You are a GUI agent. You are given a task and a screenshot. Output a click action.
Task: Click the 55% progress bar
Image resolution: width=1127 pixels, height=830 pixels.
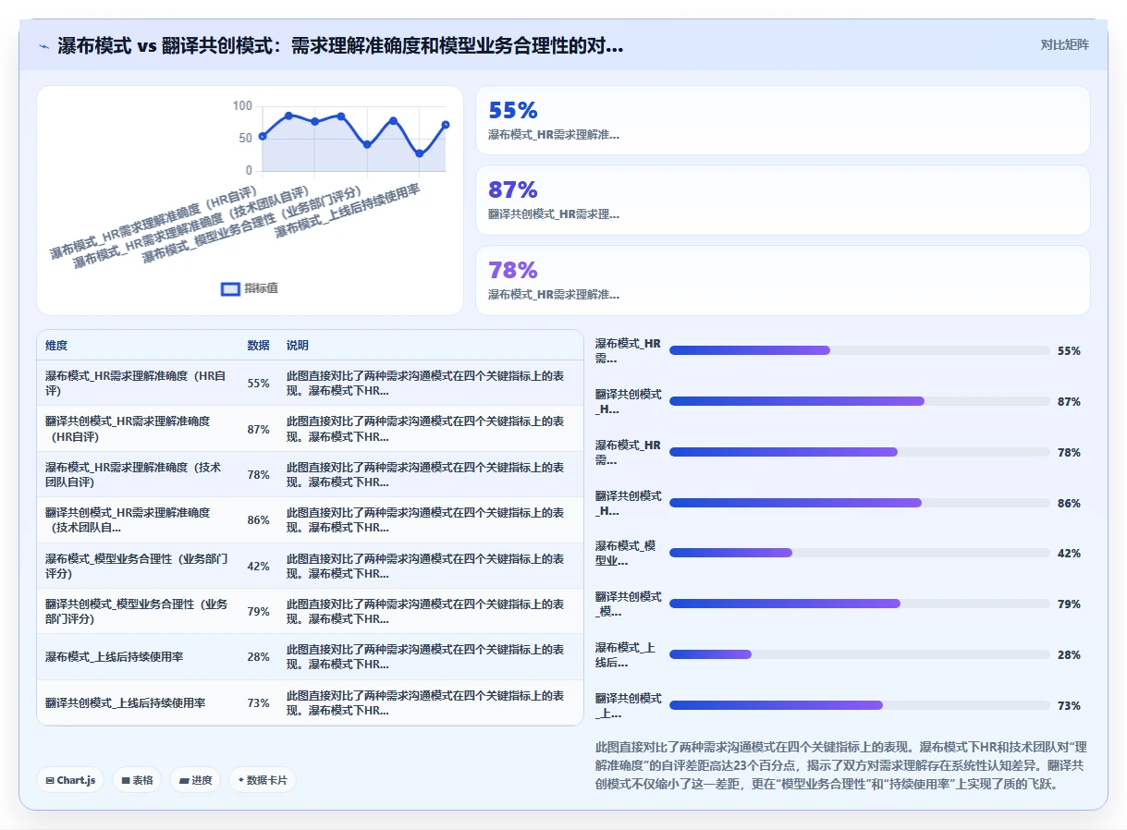[x=860, y=350]
